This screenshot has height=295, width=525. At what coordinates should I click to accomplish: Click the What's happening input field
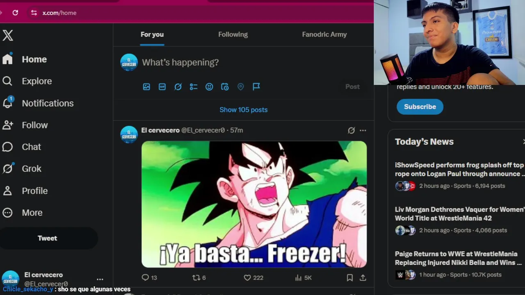(x=252, y=62)
